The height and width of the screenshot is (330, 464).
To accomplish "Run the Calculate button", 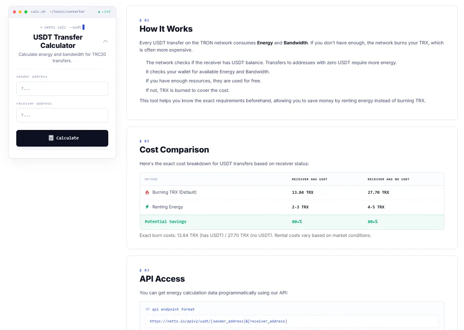I will tap(62, 138).
